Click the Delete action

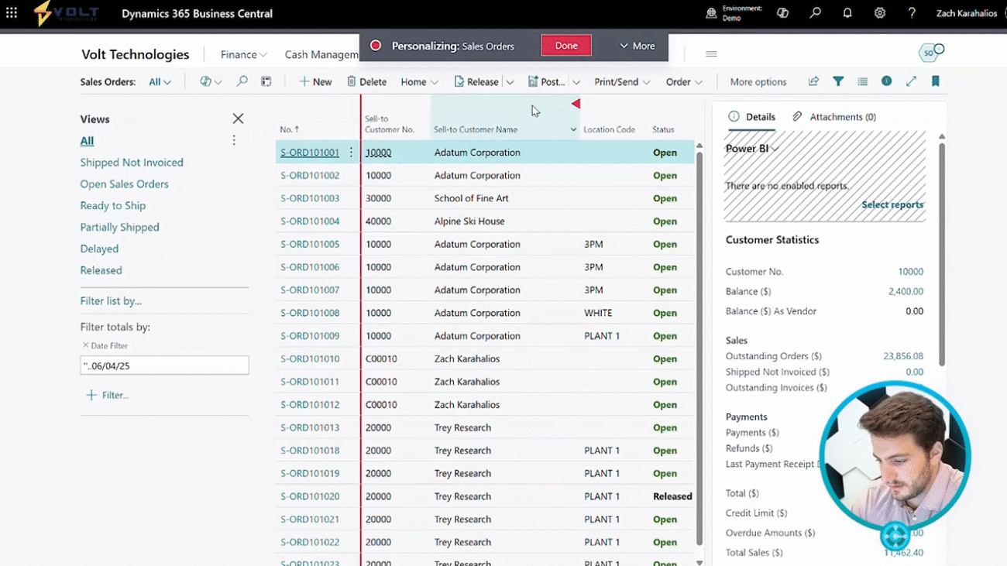(x=366, y=81)
